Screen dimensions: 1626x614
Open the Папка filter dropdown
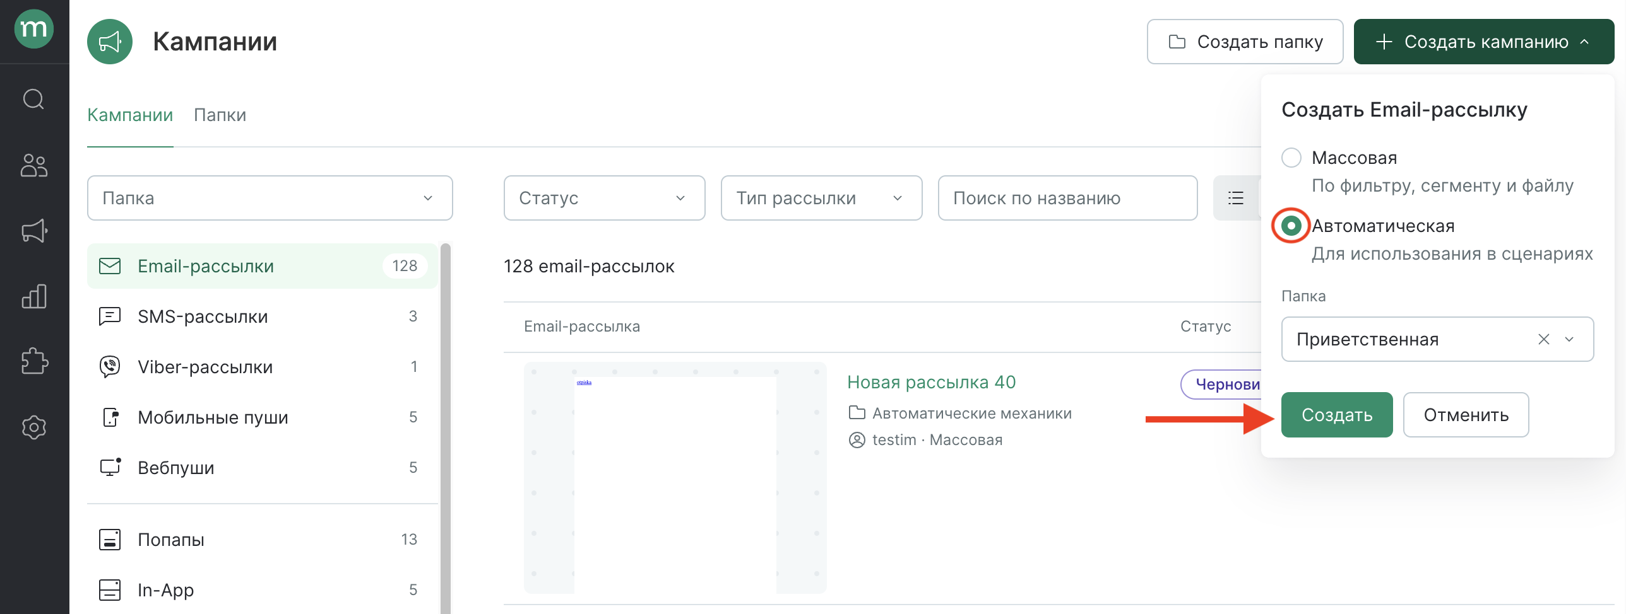pos(270,198)
